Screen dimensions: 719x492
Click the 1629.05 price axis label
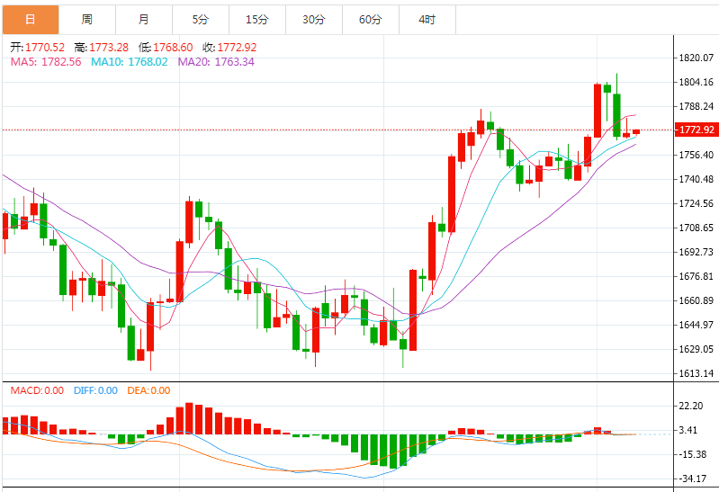tap(697, 349)
